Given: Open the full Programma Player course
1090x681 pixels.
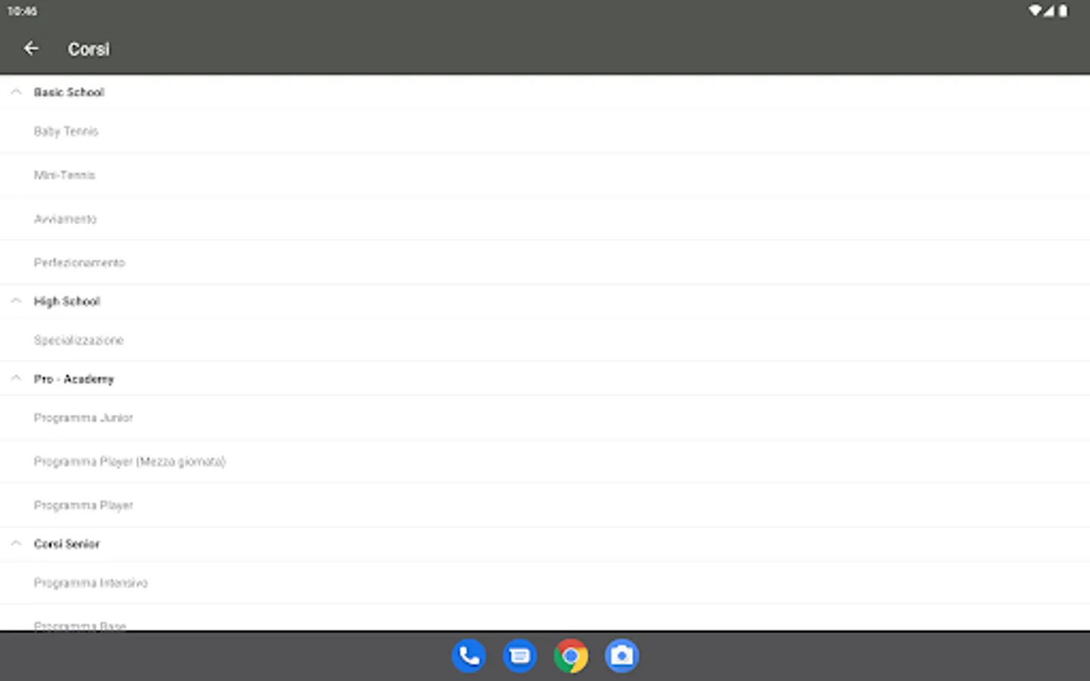Looking at the screenshot, I should click(545, 505).
